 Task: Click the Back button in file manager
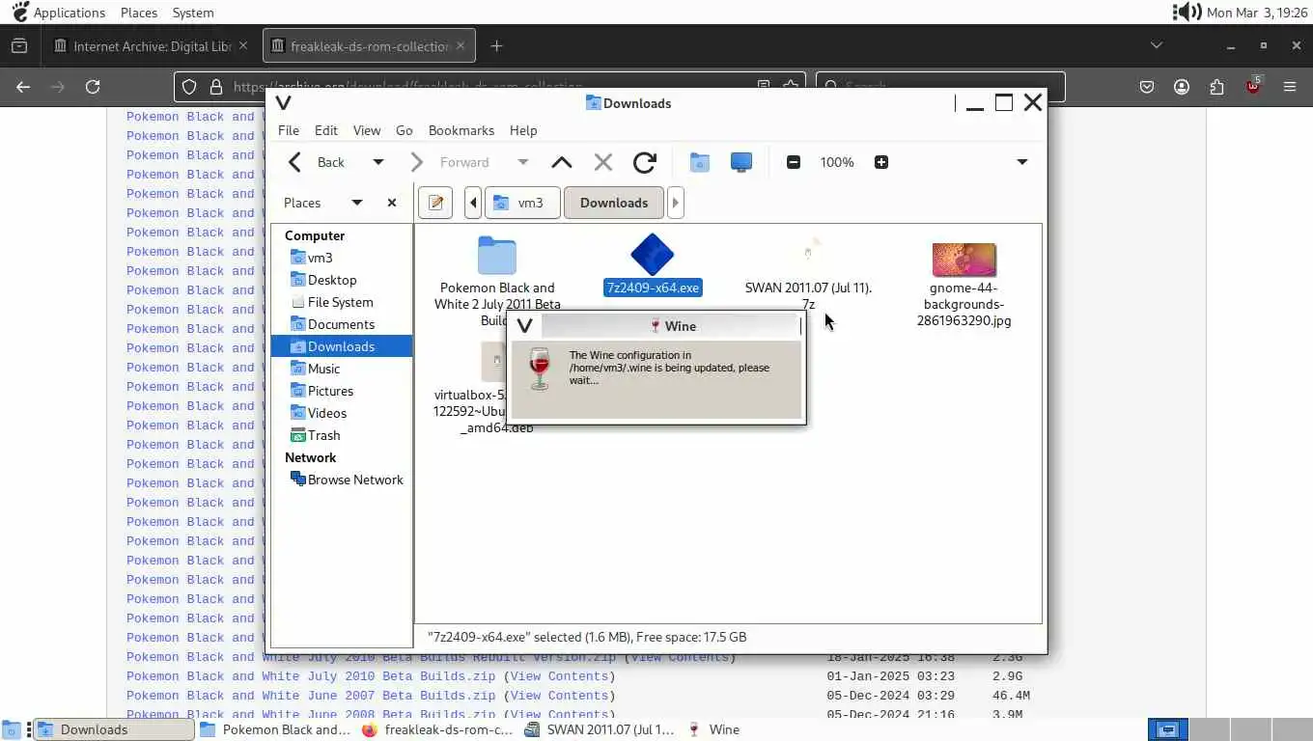click(x=319, y=162)
